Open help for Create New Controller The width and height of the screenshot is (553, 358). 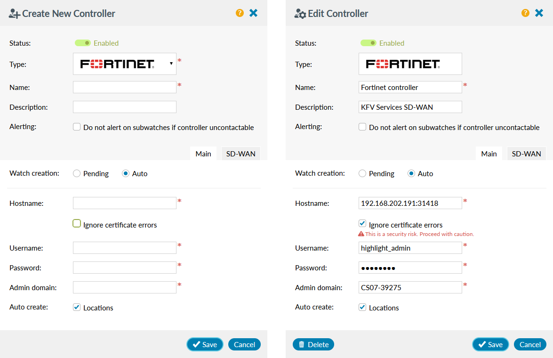tap(240, 13)
